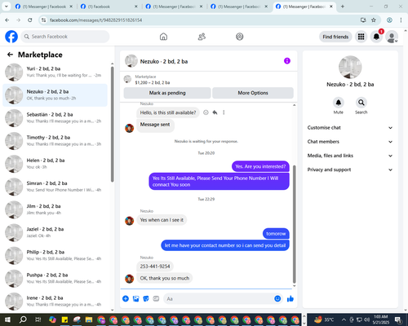This screenshot has width=408, height=326.
Task: Mute the Nezuko conversation
Action: coord(339,103)
